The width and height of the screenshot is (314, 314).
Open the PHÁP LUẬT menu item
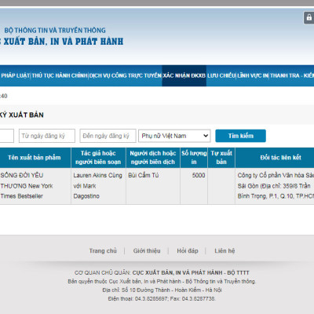15,75
